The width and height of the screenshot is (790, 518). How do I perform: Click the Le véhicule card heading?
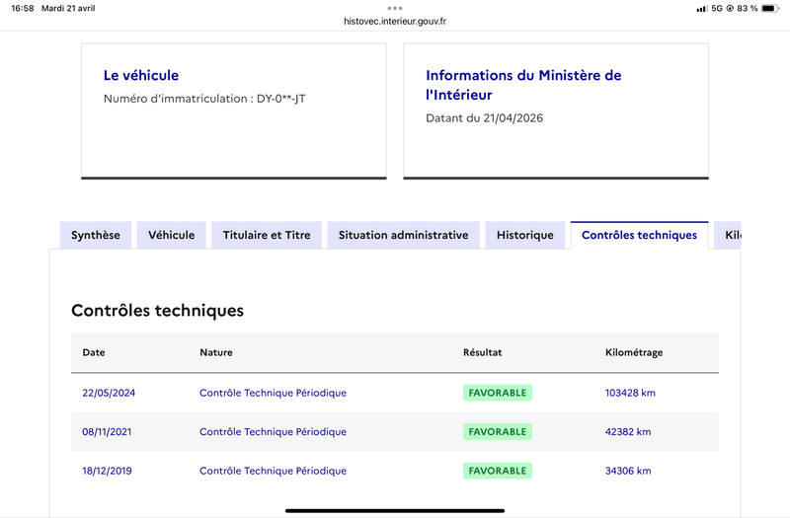tap(141, 76)
